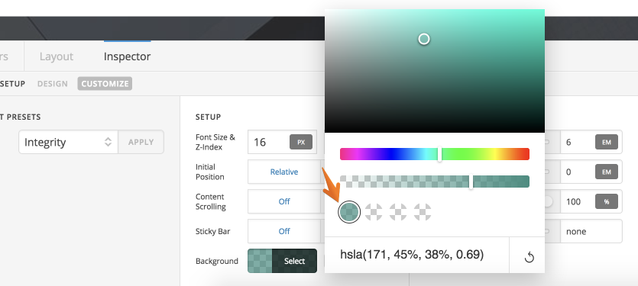The image size is (638, 286).
Task: Change the EM unit beside value 0
Action: (x=606, y=172)
